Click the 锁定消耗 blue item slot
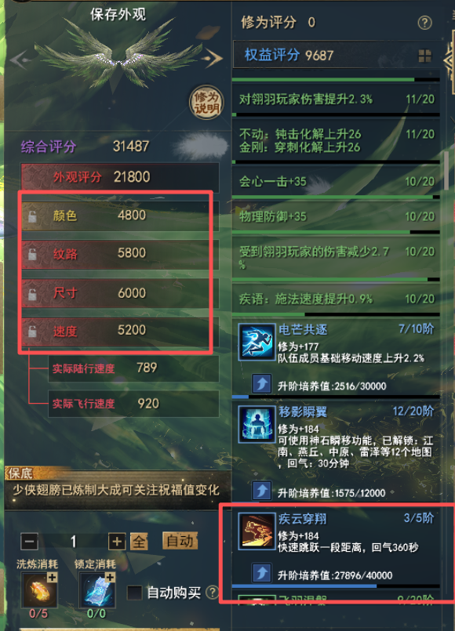Image resolution: width=455 pixels, height=631 pixels. pos(97,589)
